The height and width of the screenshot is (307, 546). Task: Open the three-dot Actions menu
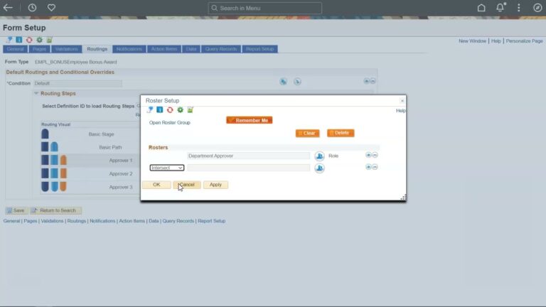[518, 8]
